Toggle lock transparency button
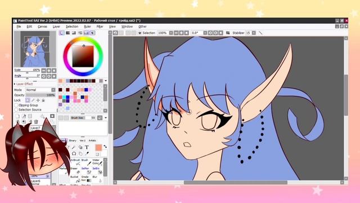 [x=28, y=100]
